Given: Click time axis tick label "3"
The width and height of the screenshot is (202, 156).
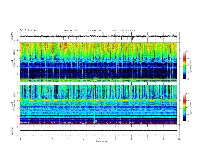Looking at the screenshot, I should (68, 139).
